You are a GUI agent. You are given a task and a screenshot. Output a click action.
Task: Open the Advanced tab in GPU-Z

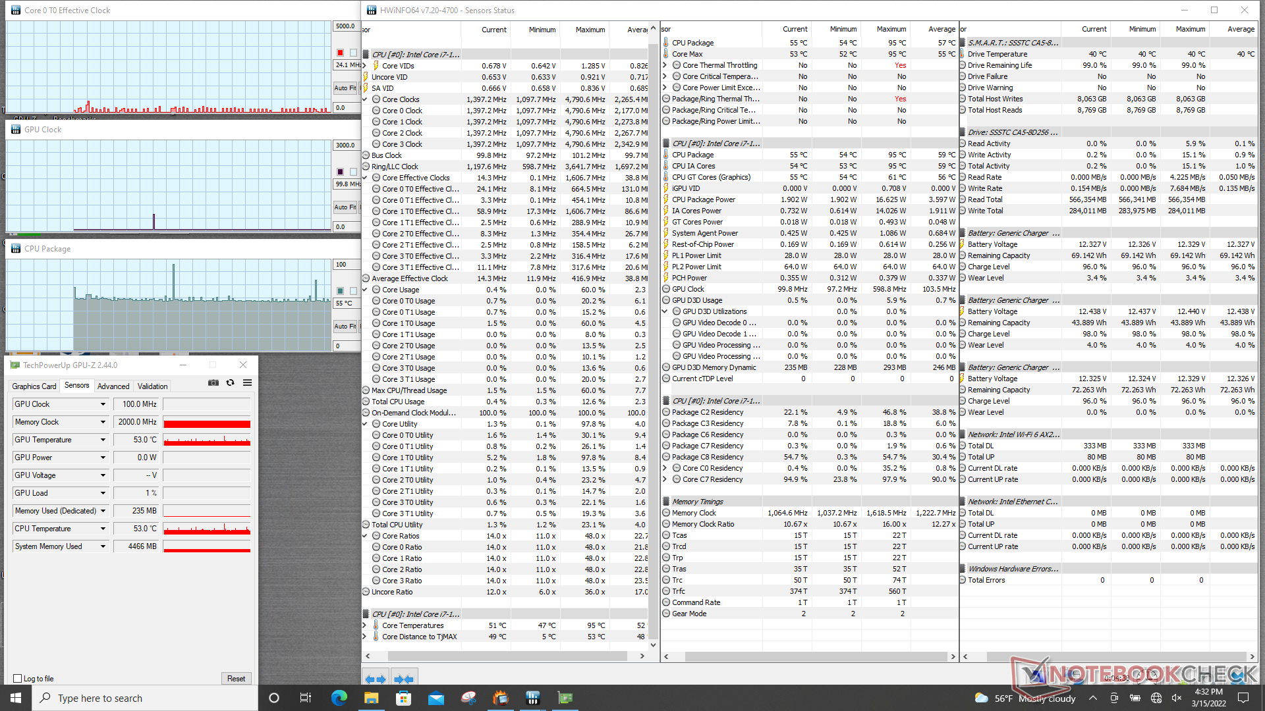[113, 386]
